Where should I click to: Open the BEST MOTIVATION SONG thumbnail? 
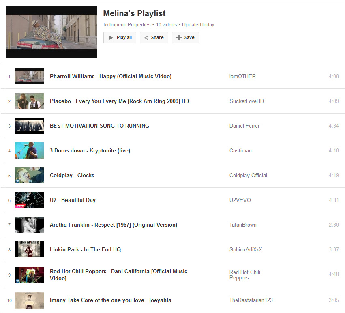click(29, 126)
